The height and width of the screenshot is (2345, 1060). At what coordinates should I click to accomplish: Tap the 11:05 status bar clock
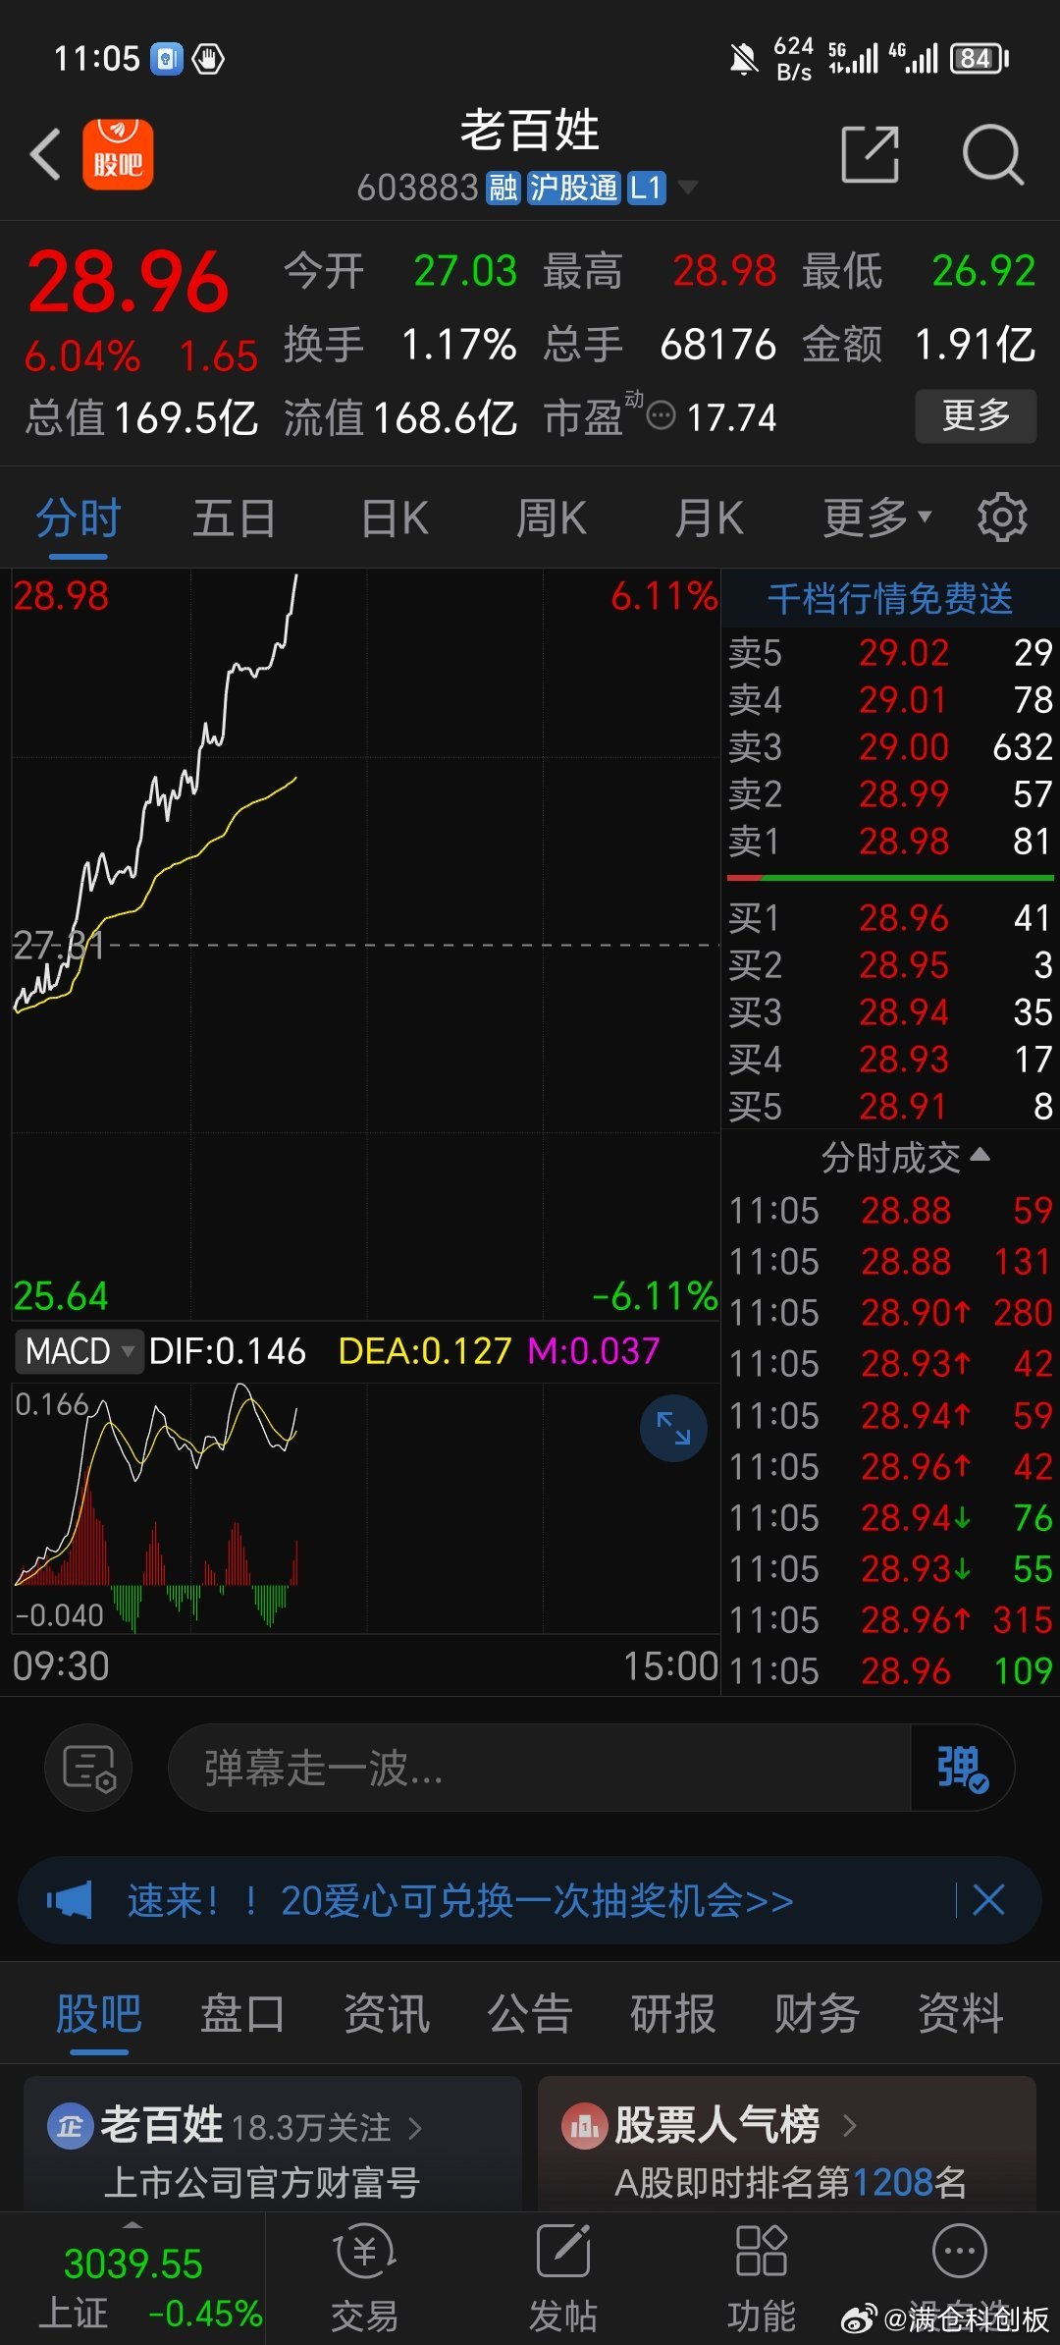[97, 59]
